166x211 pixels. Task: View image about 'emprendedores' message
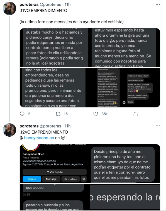[55, 87]
